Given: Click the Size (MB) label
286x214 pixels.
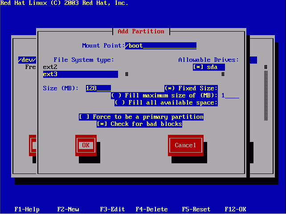Looking at the screenshot, I should 61,89.
